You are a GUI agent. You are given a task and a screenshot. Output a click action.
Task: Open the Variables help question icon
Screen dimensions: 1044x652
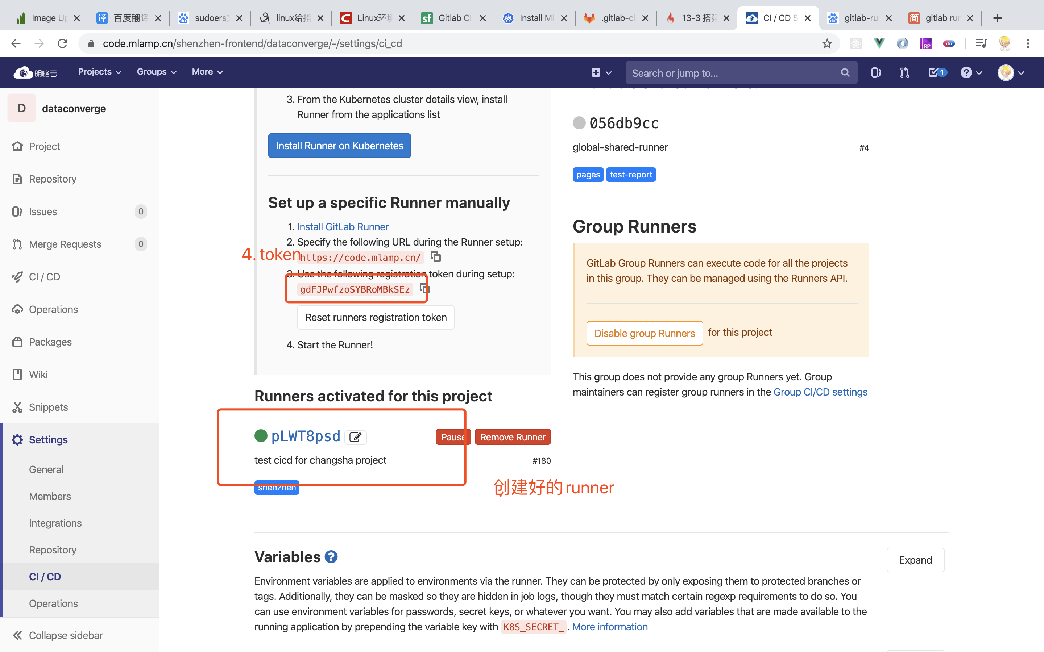point(331,557)
